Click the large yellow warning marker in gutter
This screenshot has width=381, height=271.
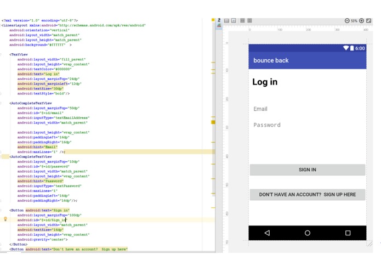click(x=213, y=122)
